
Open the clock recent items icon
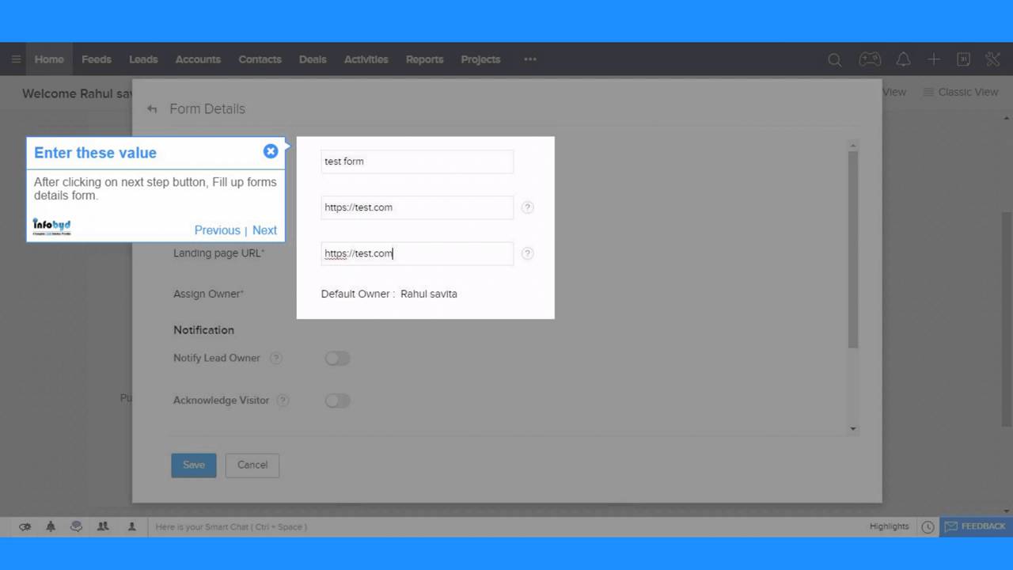coord(928,526)
